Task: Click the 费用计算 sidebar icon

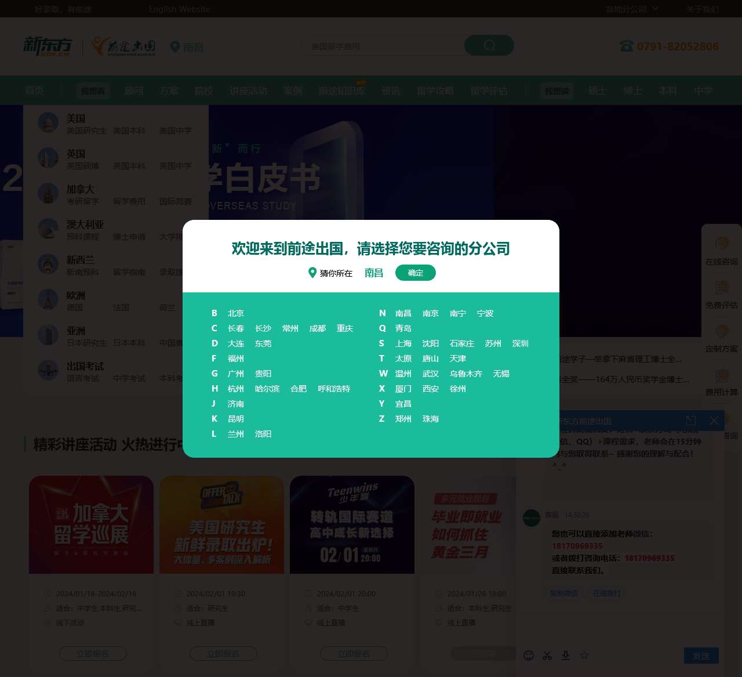Action: [x=722, y=375]
